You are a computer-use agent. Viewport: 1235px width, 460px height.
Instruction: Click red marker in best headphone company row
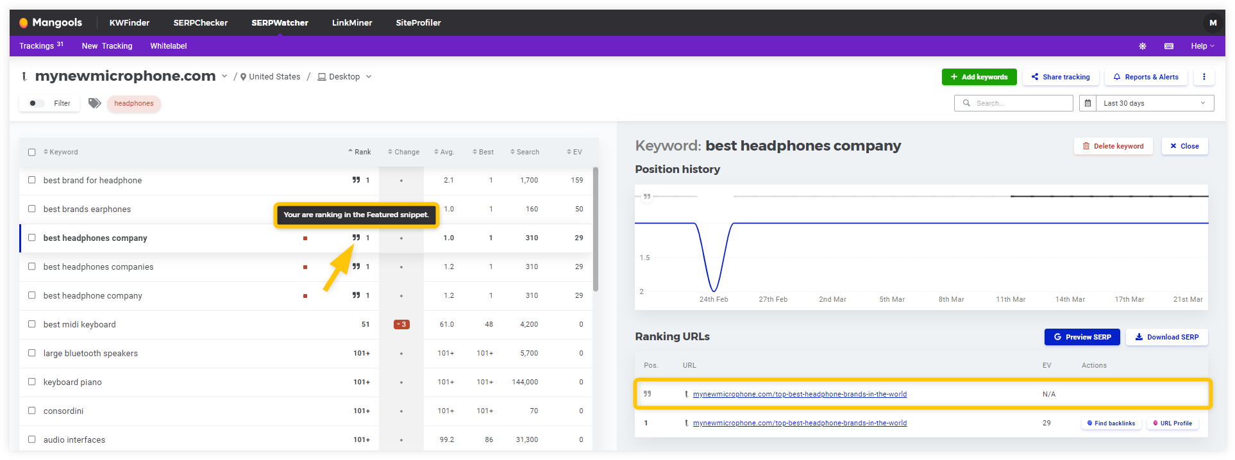(x=305, y=296)
